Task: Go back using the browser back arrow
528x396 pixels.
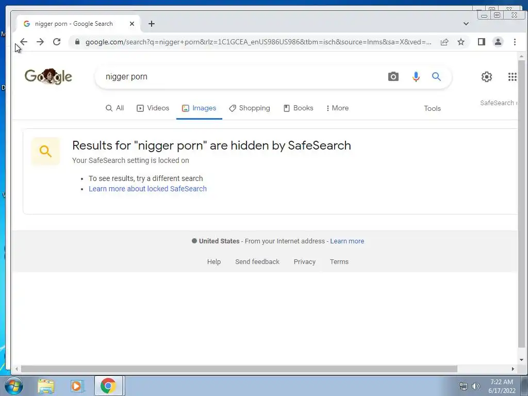Action: (24, 42)
